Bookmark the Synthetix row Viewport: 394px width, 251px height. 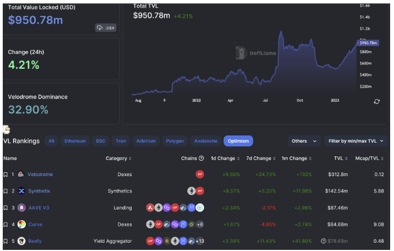tap(6, 191)
